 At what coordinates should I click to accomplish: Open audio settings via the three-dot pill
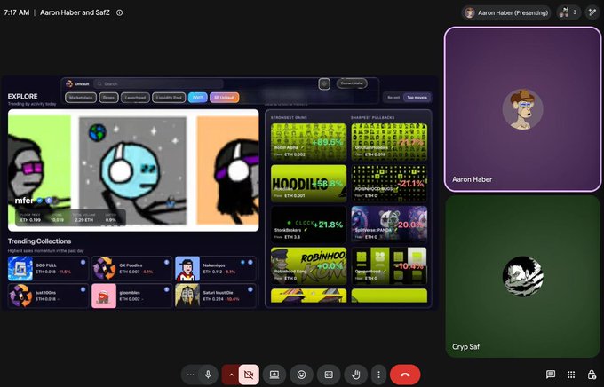(191, 375)
